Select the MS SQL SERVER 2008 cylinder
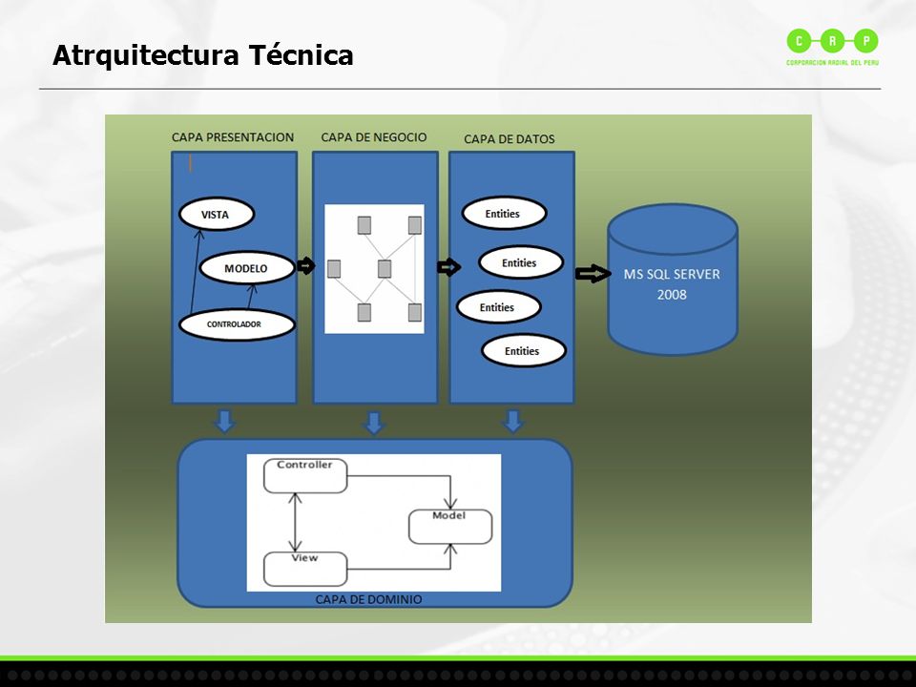916x687 pixels. [x=673, y=280]
